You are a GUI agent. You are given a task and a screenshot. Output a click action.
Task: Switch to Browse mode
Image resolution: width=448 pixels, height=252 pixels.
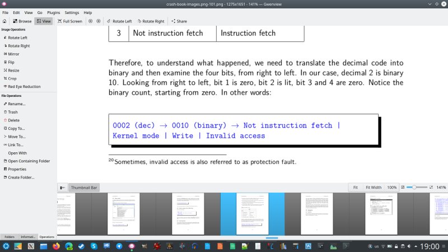[x=22, y=21]
